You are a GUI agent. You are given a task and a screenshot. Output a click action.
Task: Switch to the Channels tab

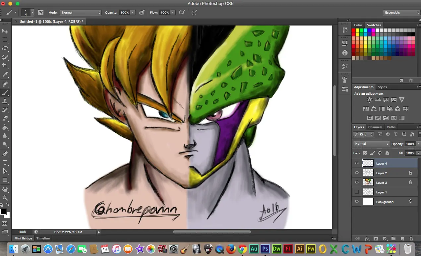375,127
